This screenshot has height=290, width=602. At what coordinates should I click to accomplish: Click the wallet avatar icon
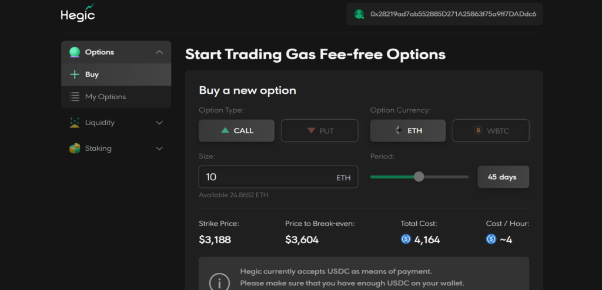tap(359, 14)
